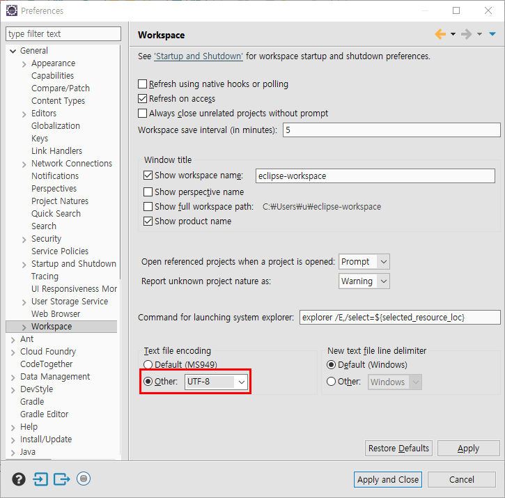Image resolution: width=505 pixels, height=498 pixels.
Task: Open forward history dropdown arrow
Action: click(x=479, y=34)
